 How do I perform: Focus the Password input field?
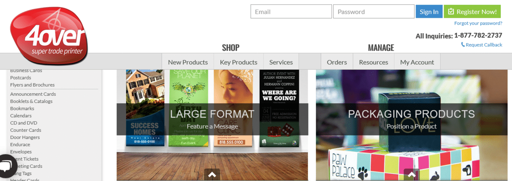tap(374, 11)
